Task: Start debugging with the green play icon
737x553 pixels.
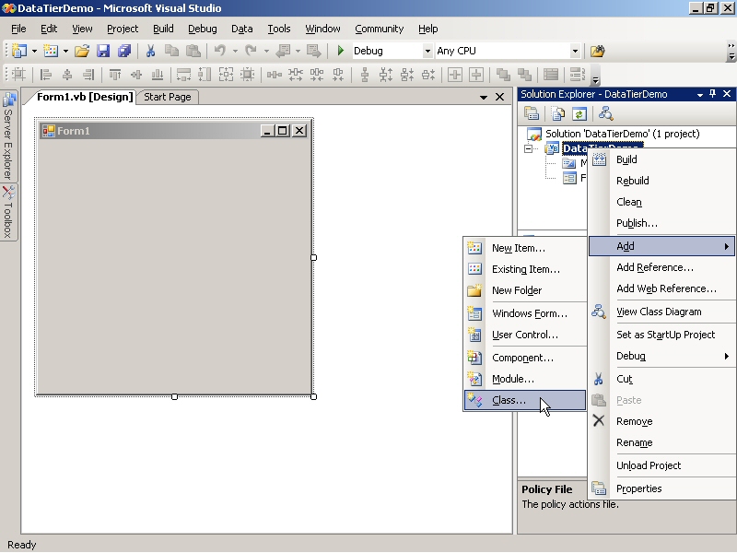Action: (x=341, y=51)
